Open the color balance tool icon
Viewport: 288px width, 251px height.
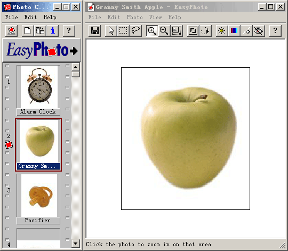[x=234, y=30]
